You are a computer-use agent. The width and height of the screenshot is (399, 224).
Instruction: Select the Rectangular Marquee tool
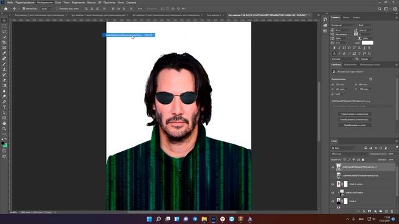4,26
